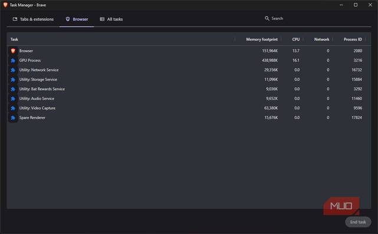Click process ID 16732

[x=357, y=70]
